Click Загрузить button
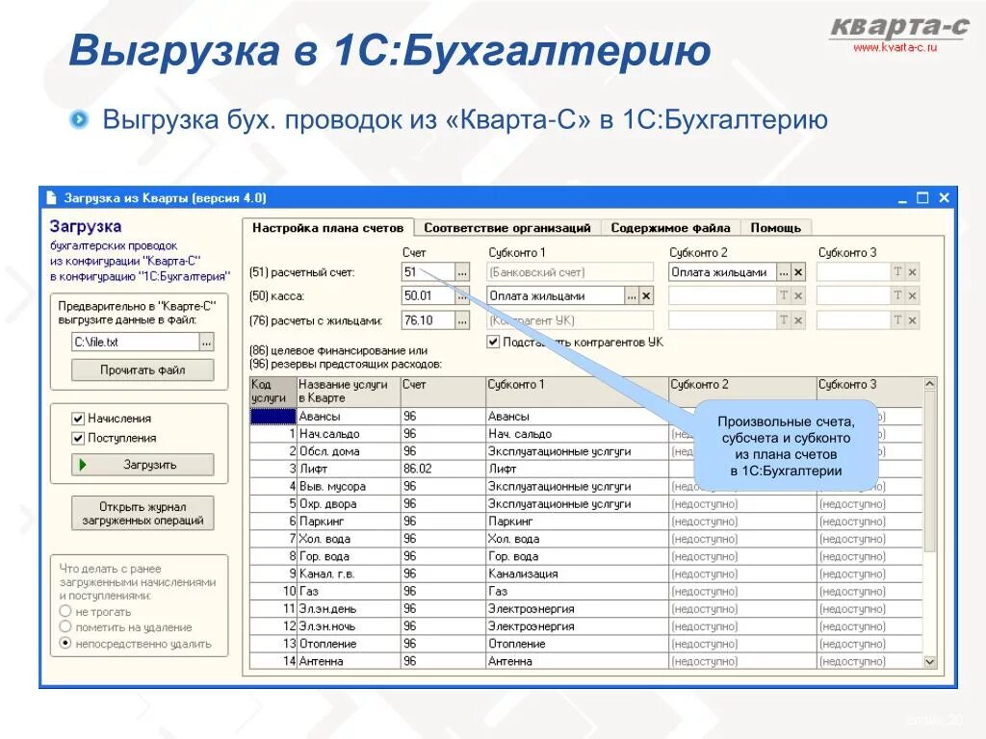The image size is (986, 739). point(143,465)
